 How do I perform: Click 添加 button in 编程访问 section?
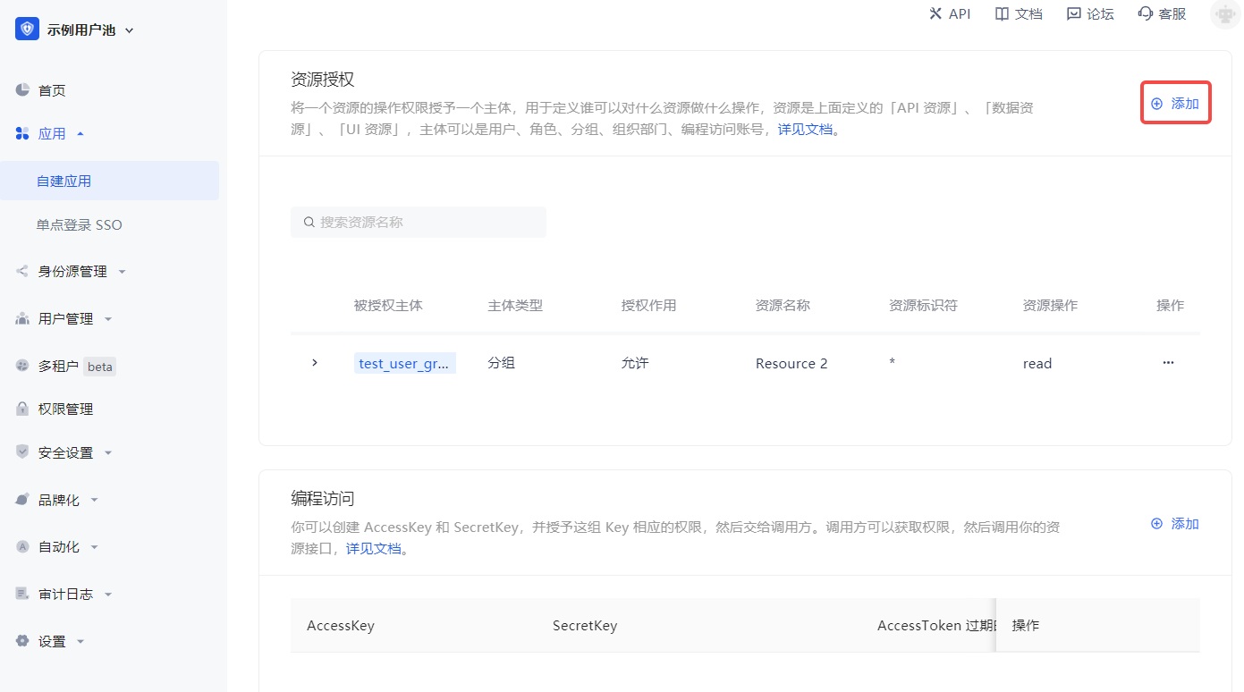(x=1175, y=524)
